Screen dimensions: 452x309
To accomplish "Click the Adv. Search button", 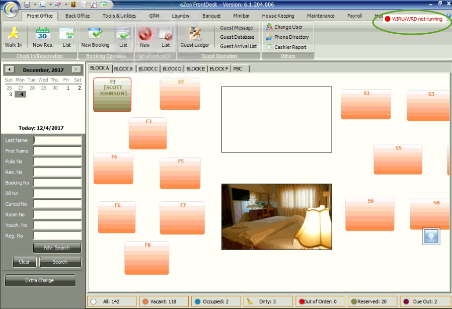I will pos(57,248).
